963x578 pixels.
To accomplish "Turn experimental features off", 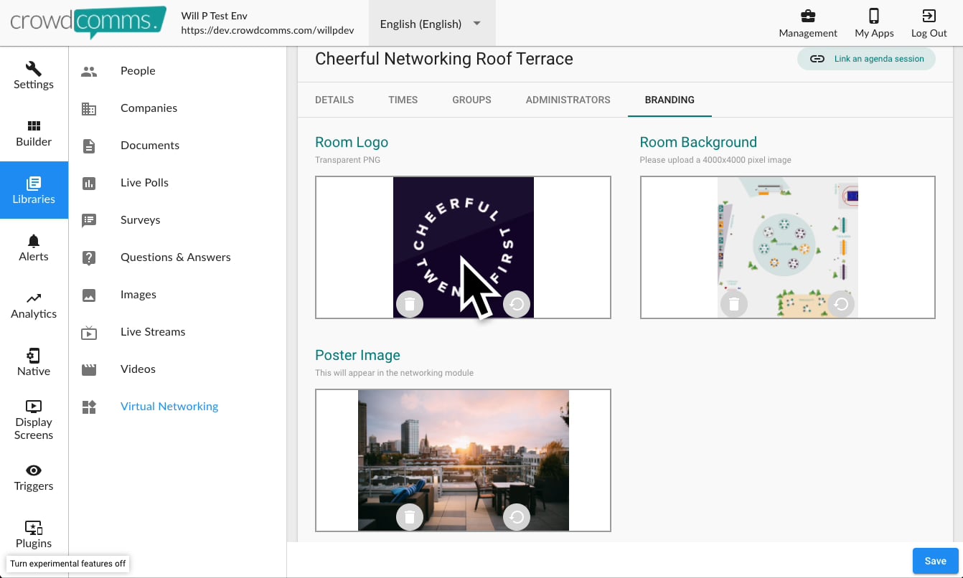I will point(68,564).
